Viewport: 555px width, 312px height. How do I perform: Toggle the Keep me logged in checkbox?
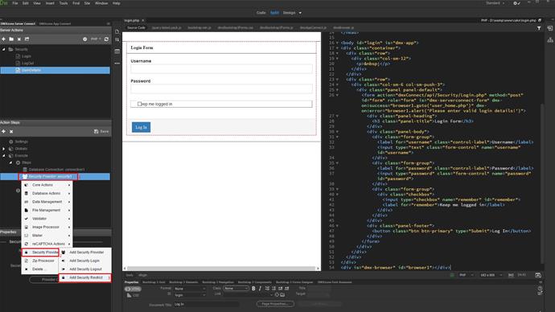click(x=139, y=104)
